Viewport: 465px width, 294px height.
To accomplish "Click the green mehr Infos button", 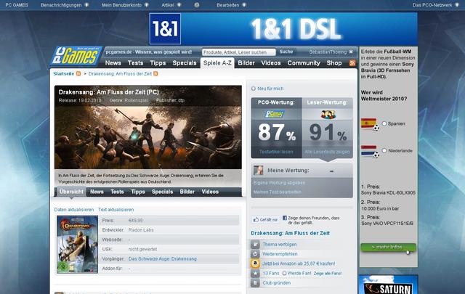I will pyautogui.click(x=388, y=248).
